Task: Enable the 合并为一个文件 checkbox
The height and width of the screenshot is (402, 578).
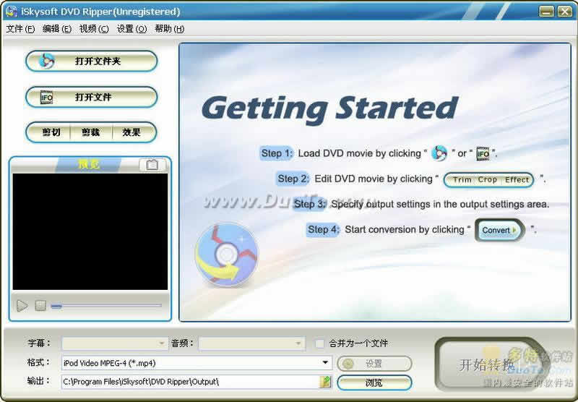Action: 319,343
